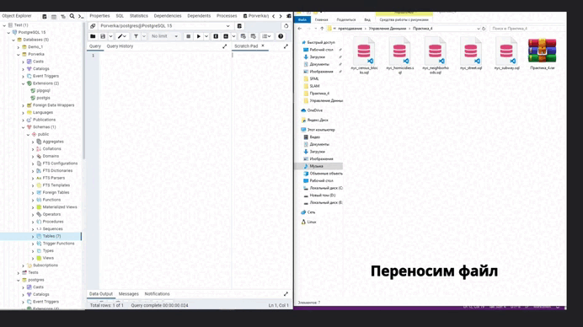This screenshot has height=327, width=583.
Task: Expand the Functions node
Action: pos(33,200)
